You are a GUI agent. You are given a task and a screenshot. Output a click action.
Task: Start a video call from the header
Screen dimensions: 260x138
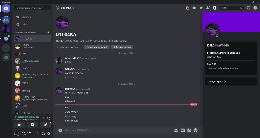194,8
